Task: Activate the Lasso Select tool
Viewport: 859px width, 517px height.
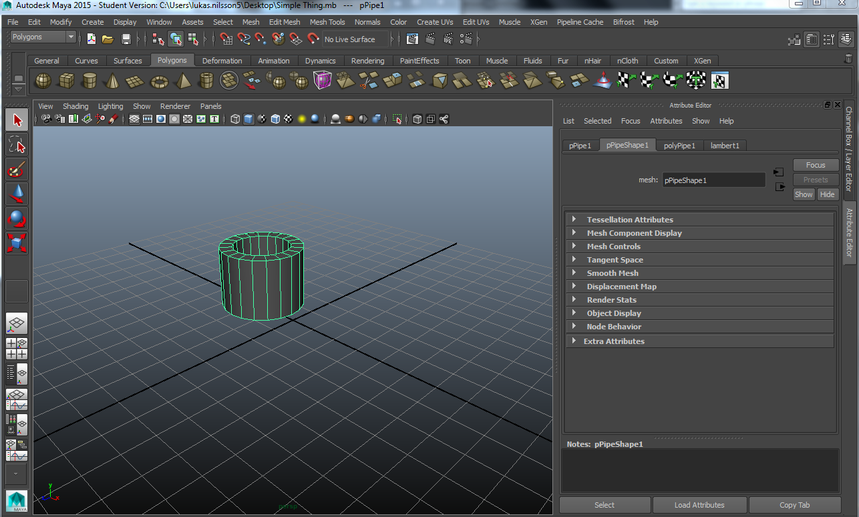Action: pos(17,145)
